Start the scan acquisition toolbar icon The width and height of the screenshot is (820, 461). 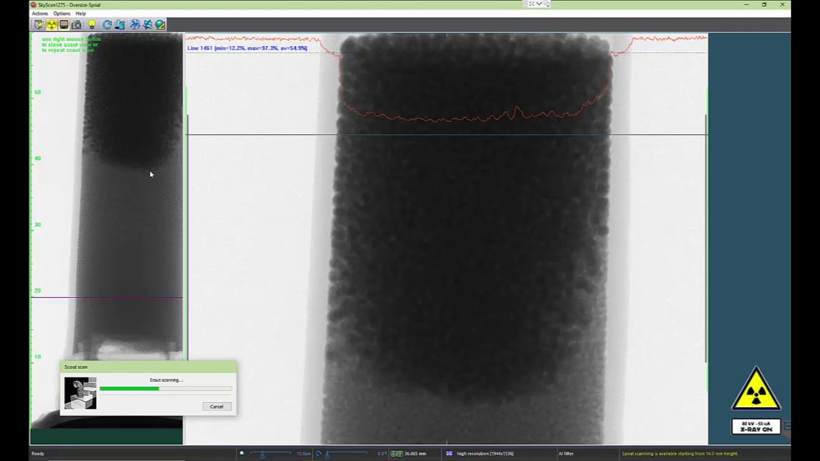click(x=120, y=25)
